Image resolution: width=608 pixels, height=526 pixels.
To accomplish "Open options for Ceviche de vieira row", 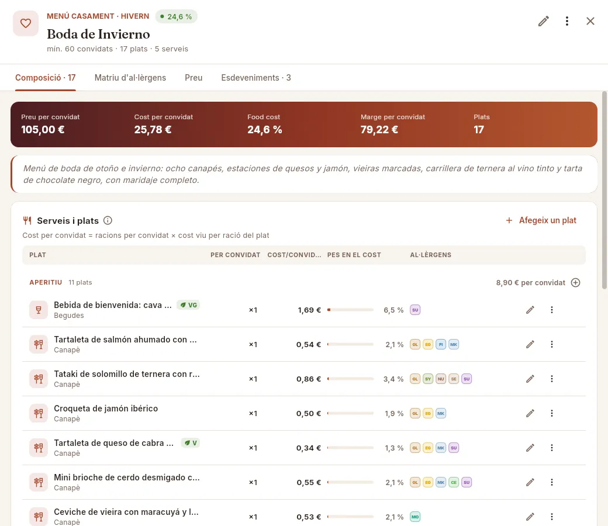I will click(552, 517).
